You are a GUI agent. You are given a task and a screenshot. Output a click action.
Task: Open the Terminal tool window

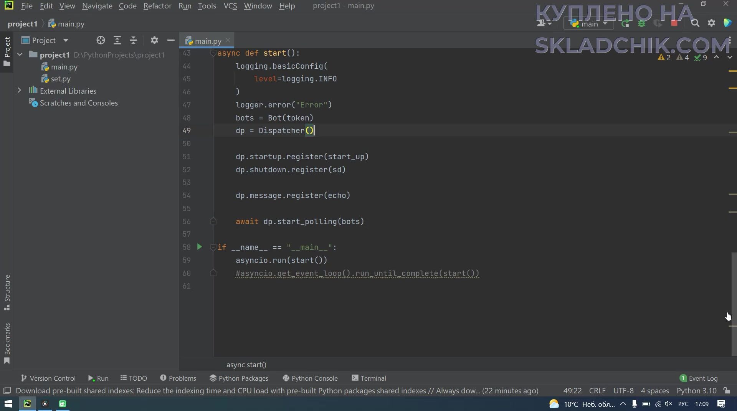click(368, 378)
